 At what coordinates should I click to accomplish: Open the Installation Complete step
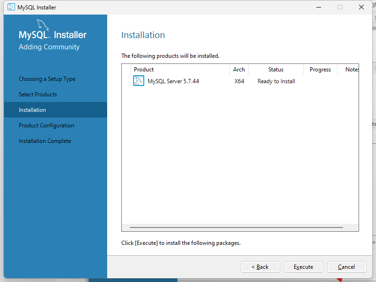[45, 141]
